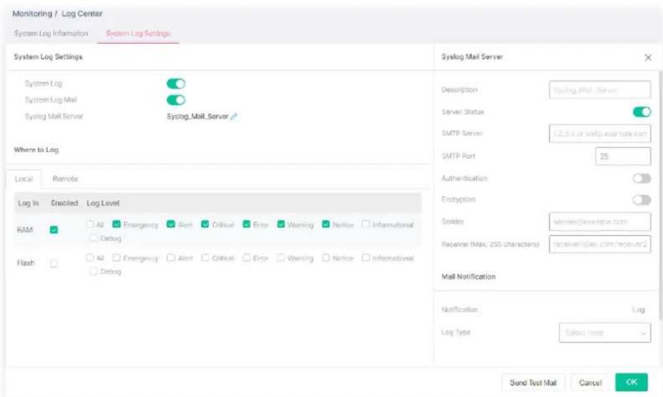This screenshot has height=397, width=663.
Task: Confirm with the OK button
Action: click(x=632, y=383)
